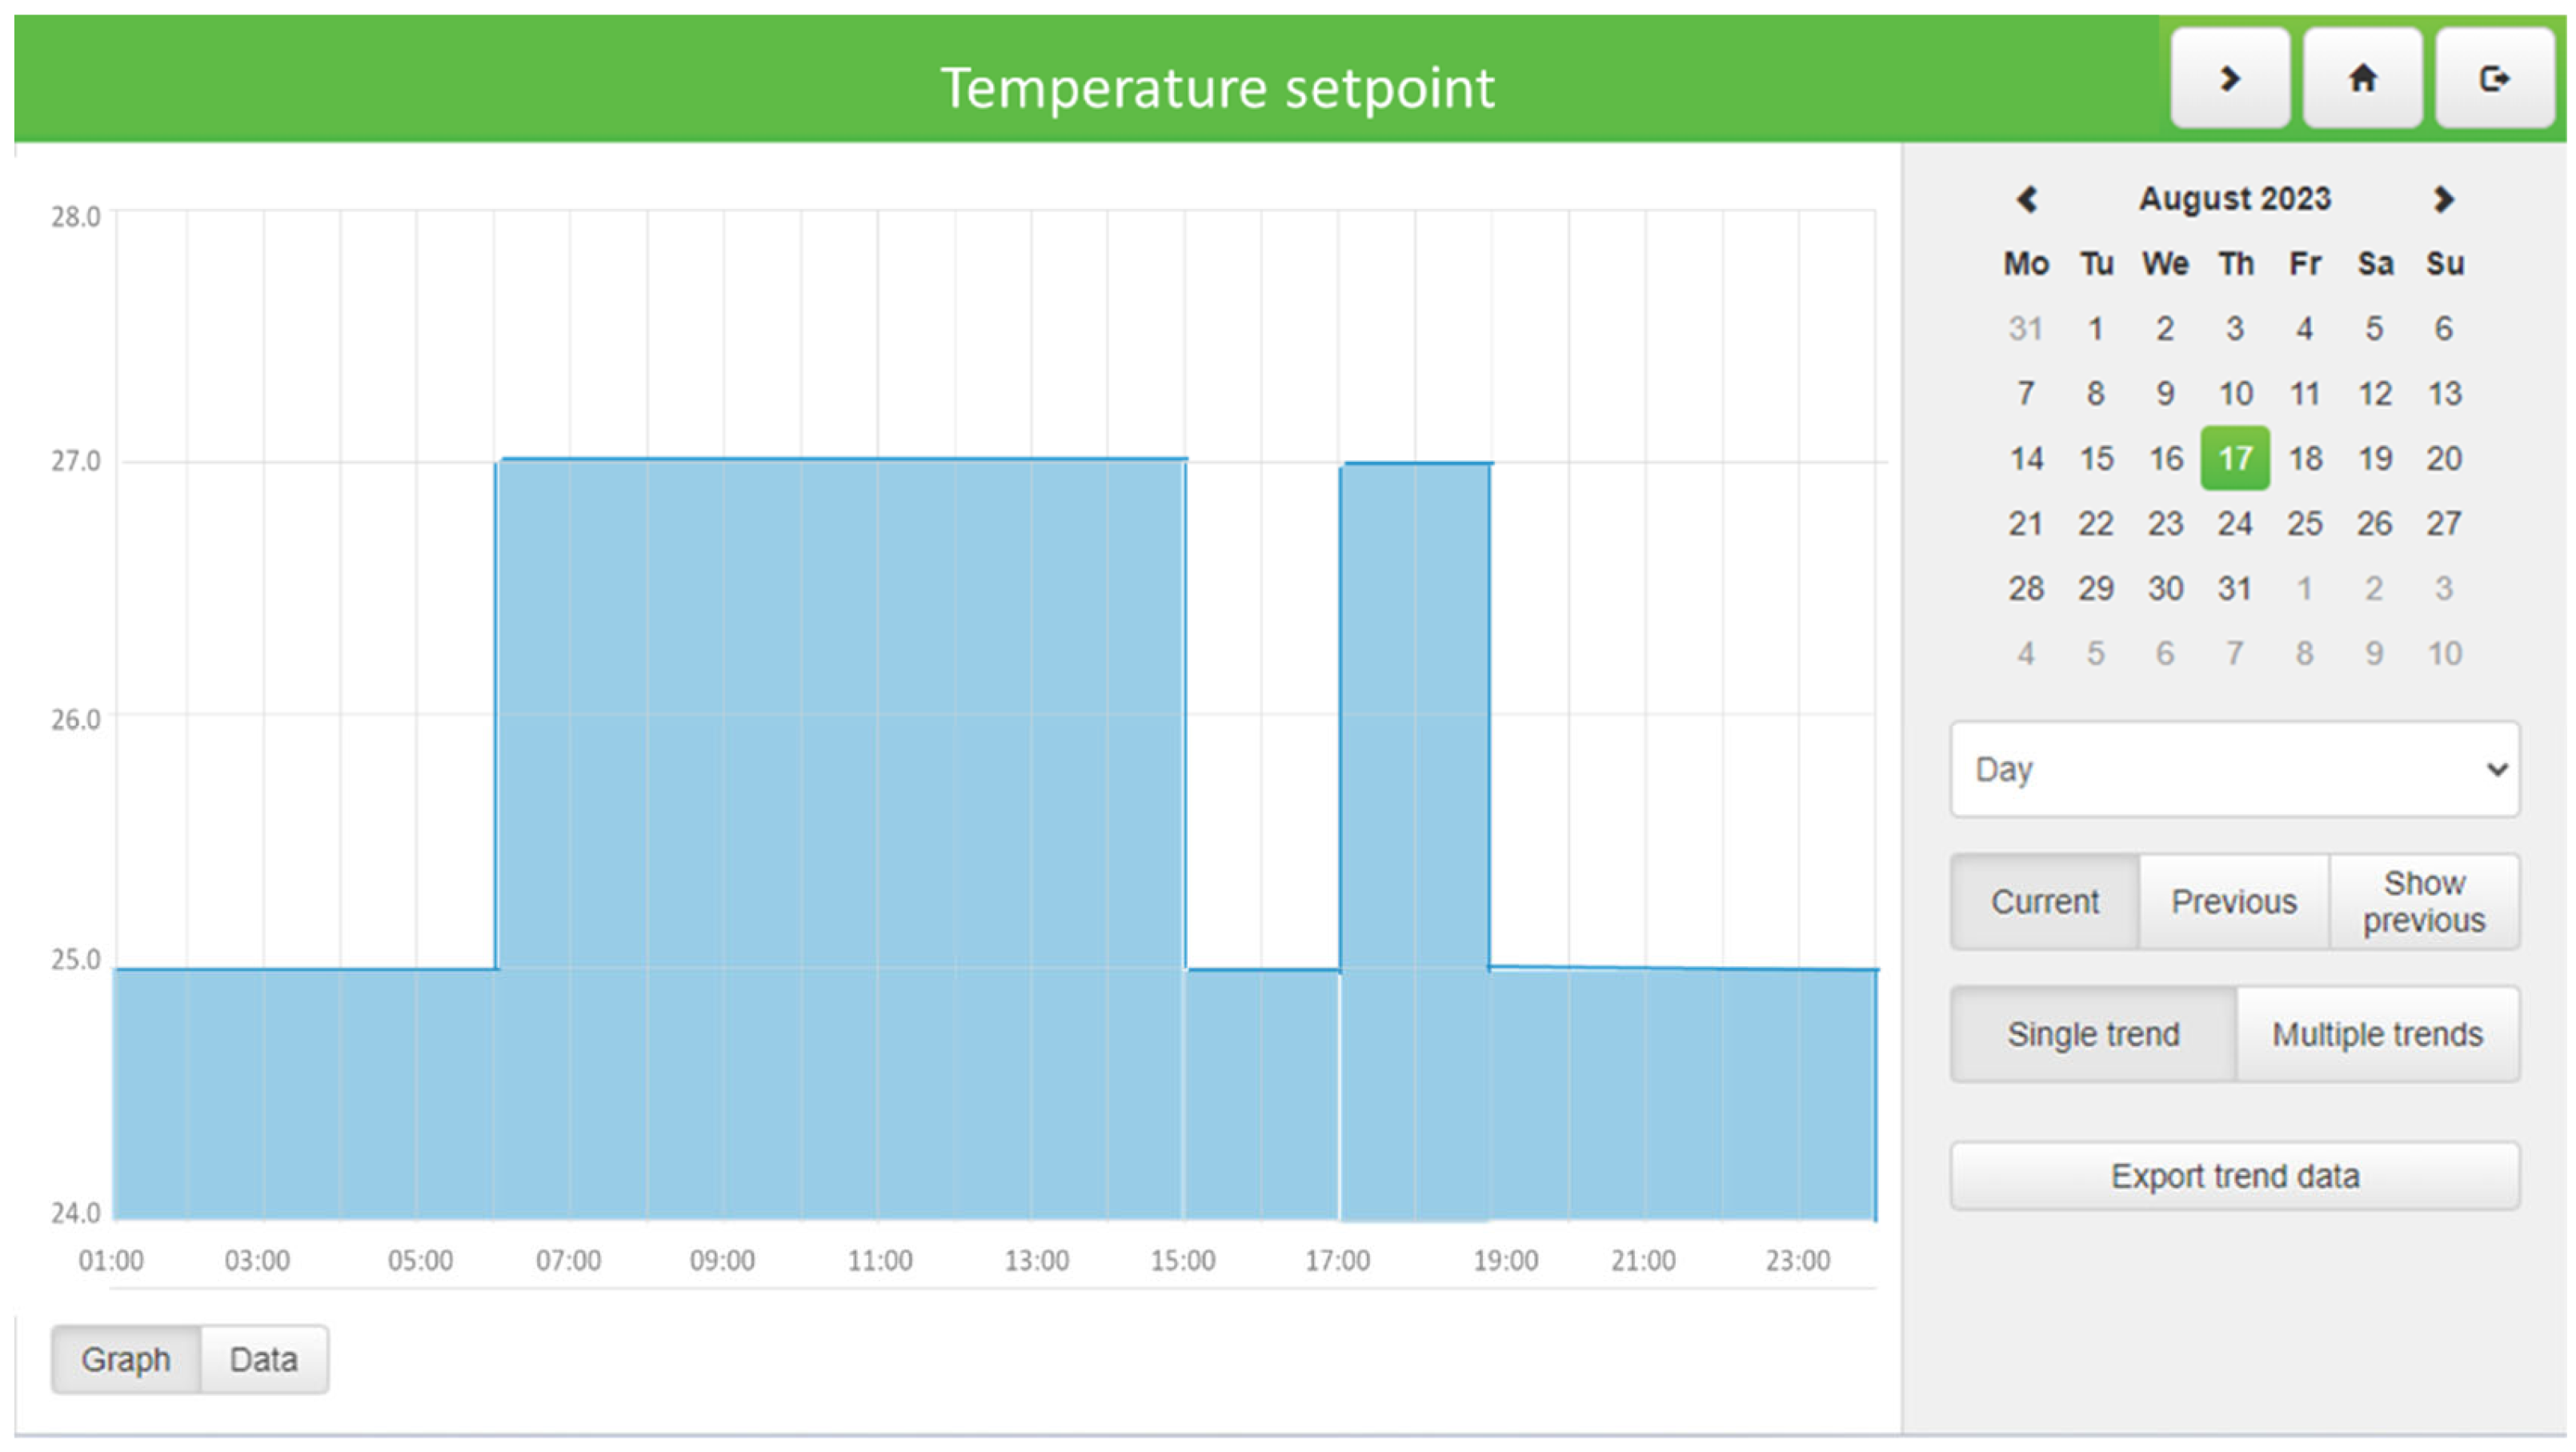This screenshot has height=1452, width=2576.
Task: Click the 27.0 setpoint plateau at 11:00
Action: click(x=879, y=461)
